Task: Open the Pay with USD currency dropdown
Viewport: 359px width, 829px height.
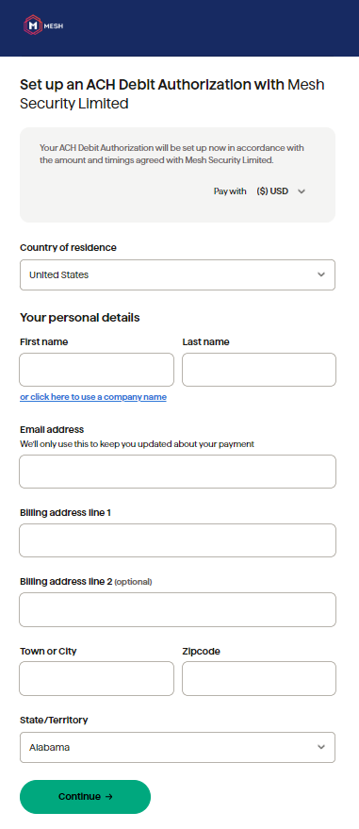Action: (x=281, y=191)
